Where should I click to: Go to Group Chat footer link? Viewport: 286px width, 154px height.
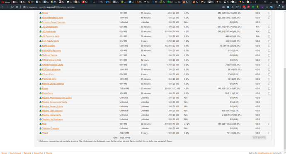(39, 153)
